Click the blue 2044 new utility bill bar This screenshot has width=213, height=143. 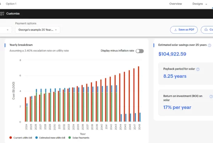pos(121,118)
